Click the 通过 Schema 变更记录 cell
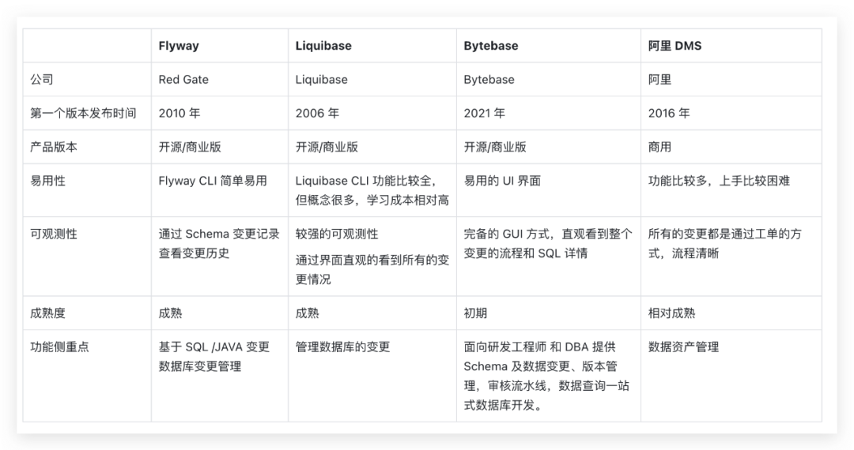The height and width of the screenshot is (450, 854). (219, 243)
